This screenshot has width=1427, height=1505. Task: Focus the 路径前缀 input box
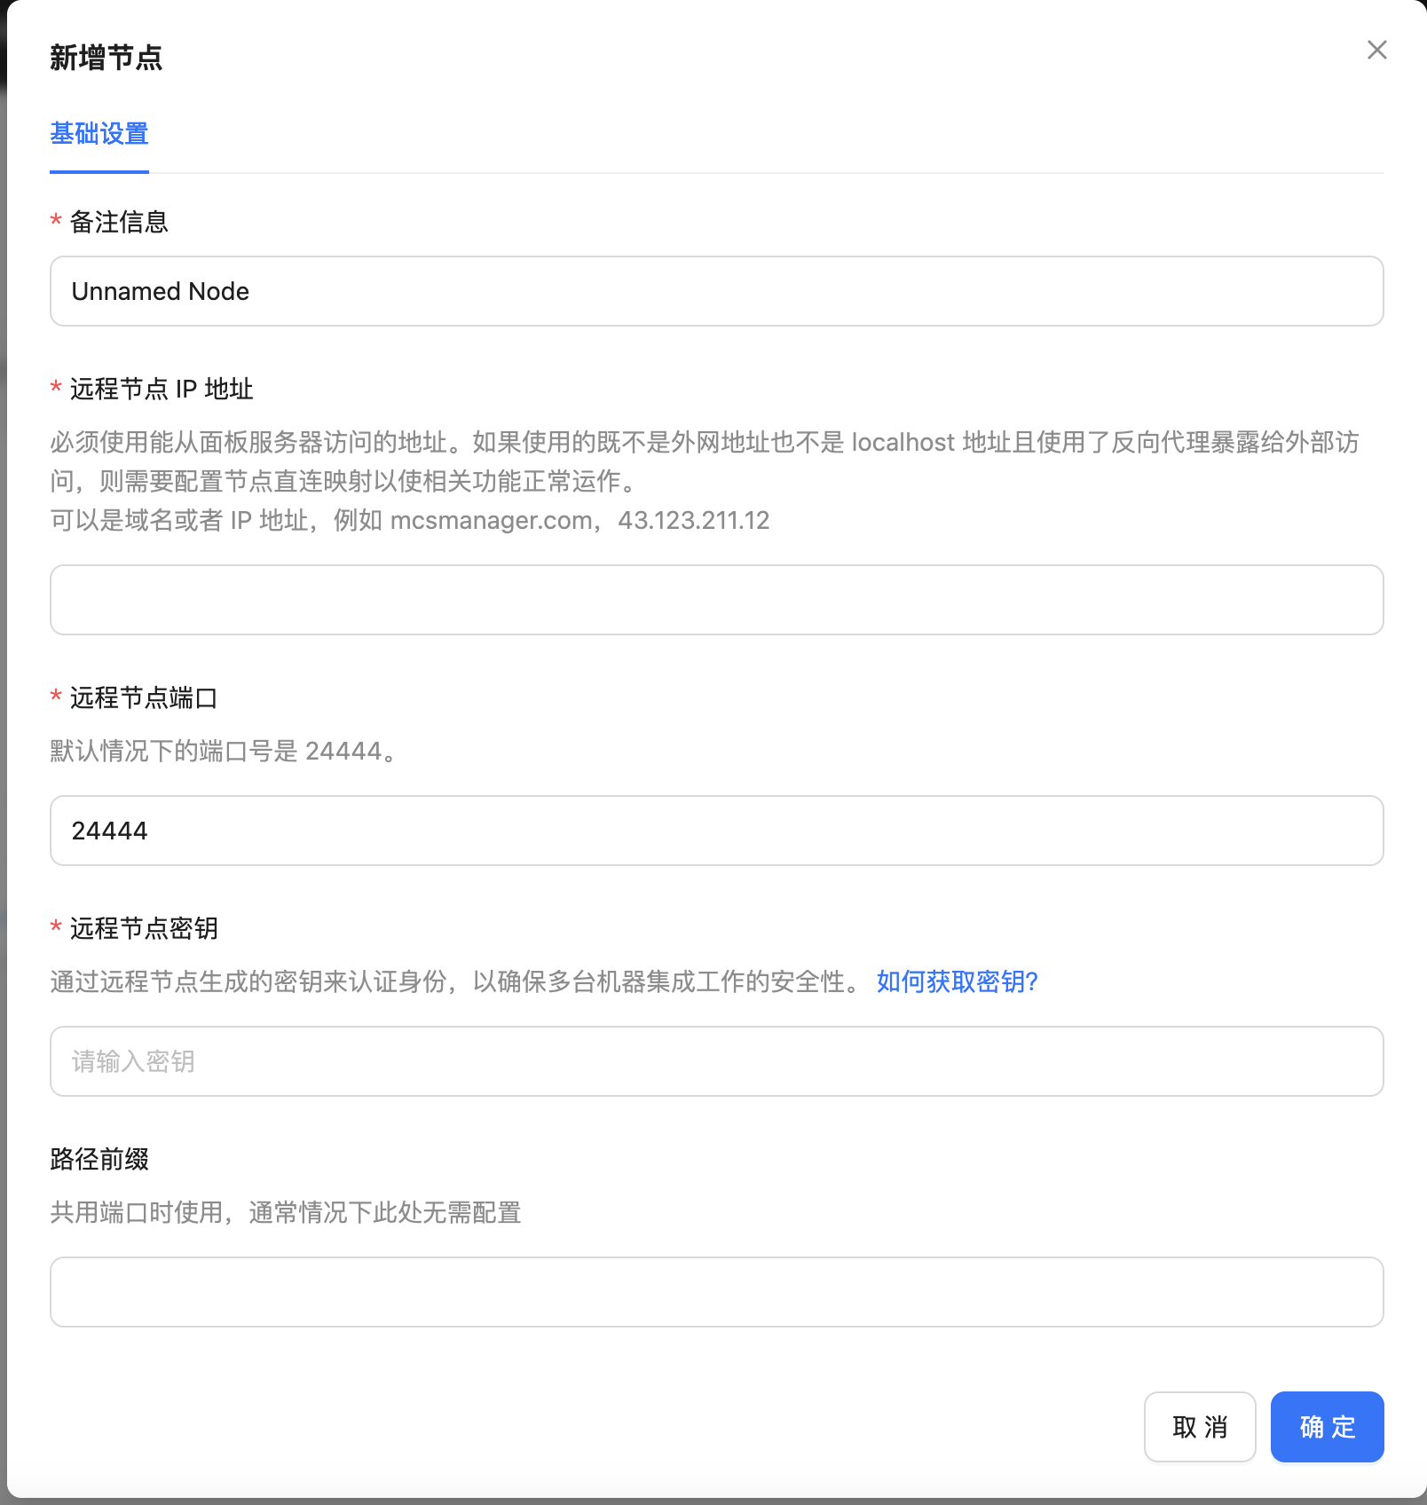(x=717, y=1292)
